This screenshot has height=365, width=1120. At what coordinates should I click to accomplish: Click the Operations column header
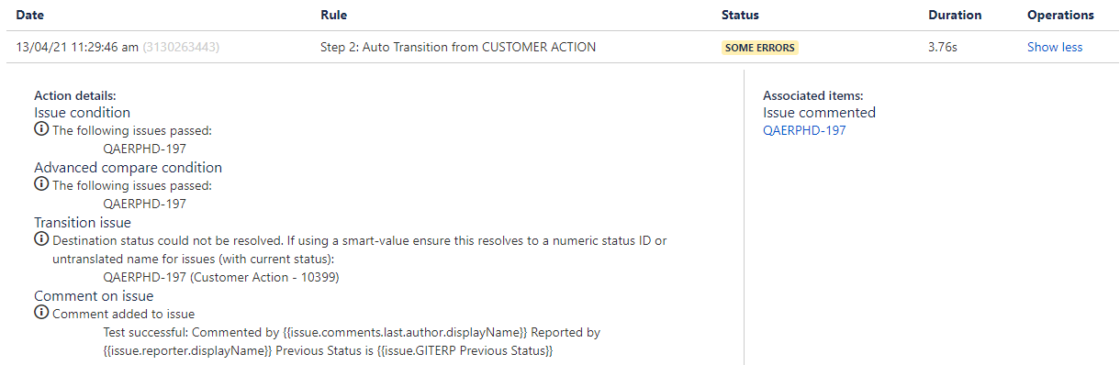(1060, 15)
